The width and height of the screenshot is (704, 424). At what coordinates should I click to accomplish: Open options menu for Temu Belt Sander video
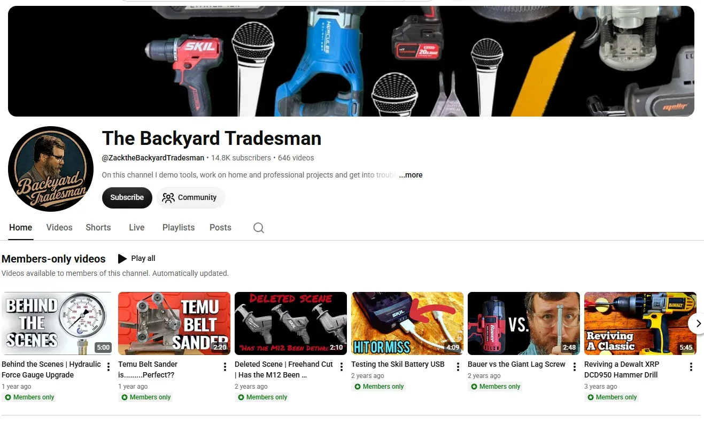(225, 367)
